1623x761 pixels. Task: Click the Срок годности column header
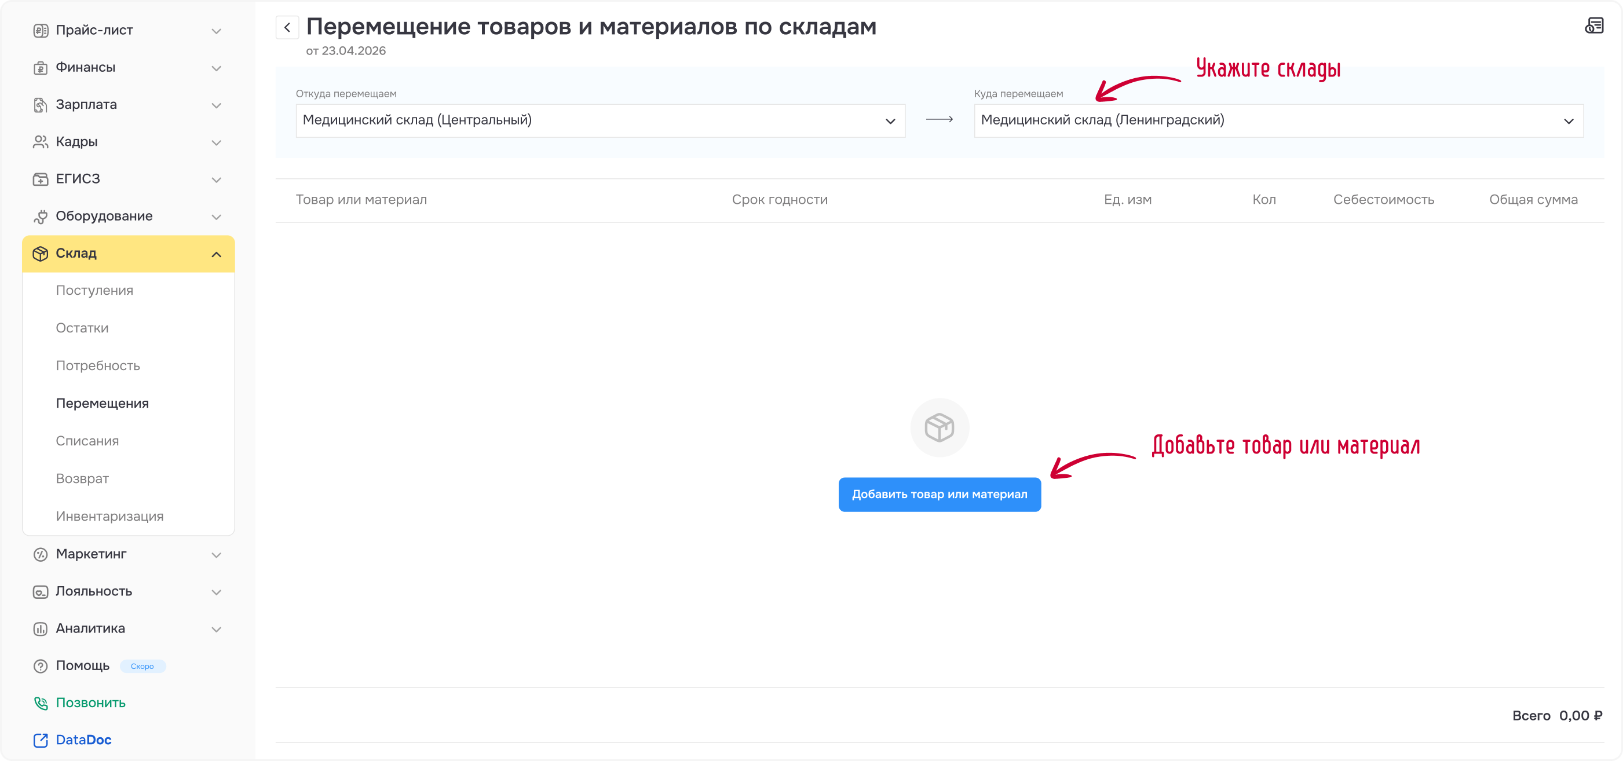pos(780,200)
